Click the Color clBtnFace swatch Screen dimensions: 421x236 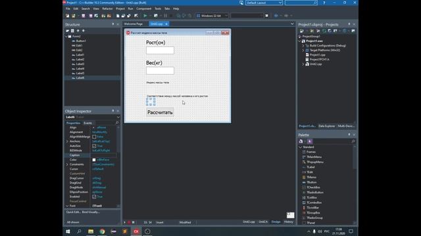coord(94,160)
